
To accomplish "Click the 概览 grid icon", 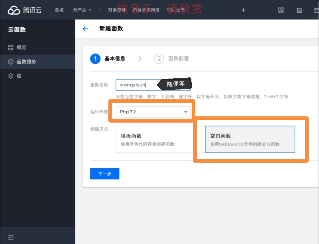I will (11, 48).
